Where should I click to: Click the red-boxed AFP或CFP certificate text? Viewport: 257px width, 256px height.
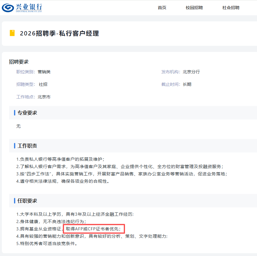click(x=93, y=229)
